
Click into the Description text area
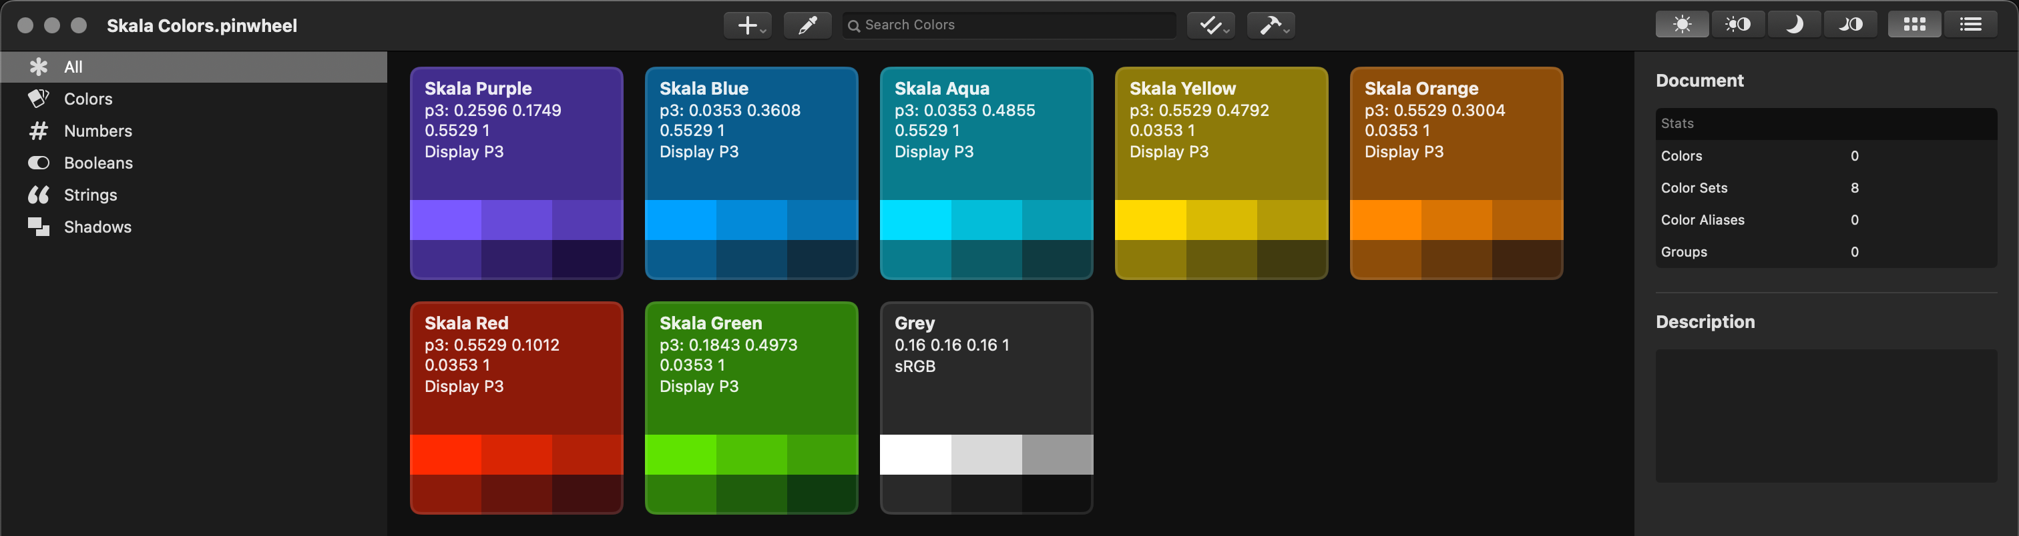(x=1826, y=415)
